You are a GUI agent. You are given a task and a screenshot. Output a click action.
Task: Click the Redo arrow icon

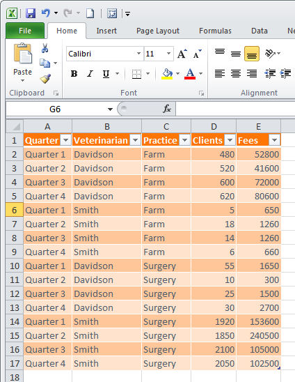[68, 13]
